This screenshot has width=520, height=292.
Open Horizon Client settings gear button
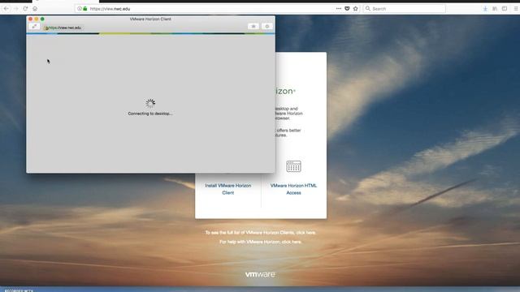[x=267, y=26]
